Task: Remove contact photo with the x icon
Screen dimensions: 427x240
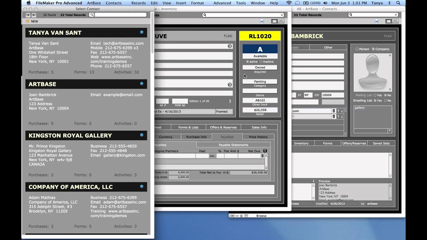Action: click(390, 89)
